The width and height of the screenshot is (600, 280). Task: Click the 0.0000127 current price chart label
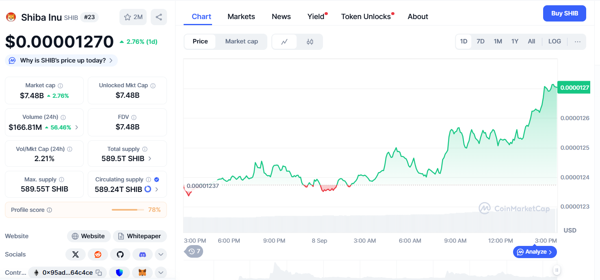[574, 87]
